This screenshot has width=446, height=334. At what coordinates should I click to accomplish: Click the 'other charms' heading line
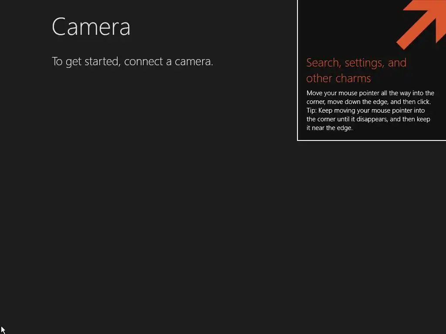[x=338, y=78]
